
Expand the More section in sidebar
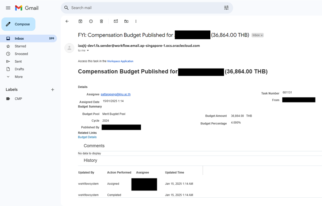(18, 77)
